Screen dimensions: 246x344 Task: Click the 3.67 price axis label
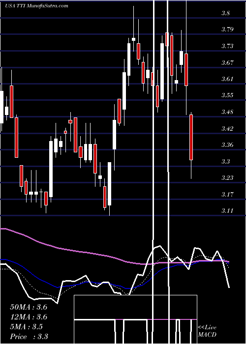pyautogui.click(x=227, y=62)
